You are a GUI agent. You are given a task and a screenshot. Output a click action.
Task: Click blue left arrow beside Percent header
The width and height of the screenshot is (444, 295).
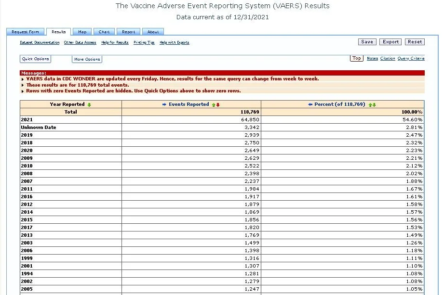pyautogui.click(x=310, y=104)
